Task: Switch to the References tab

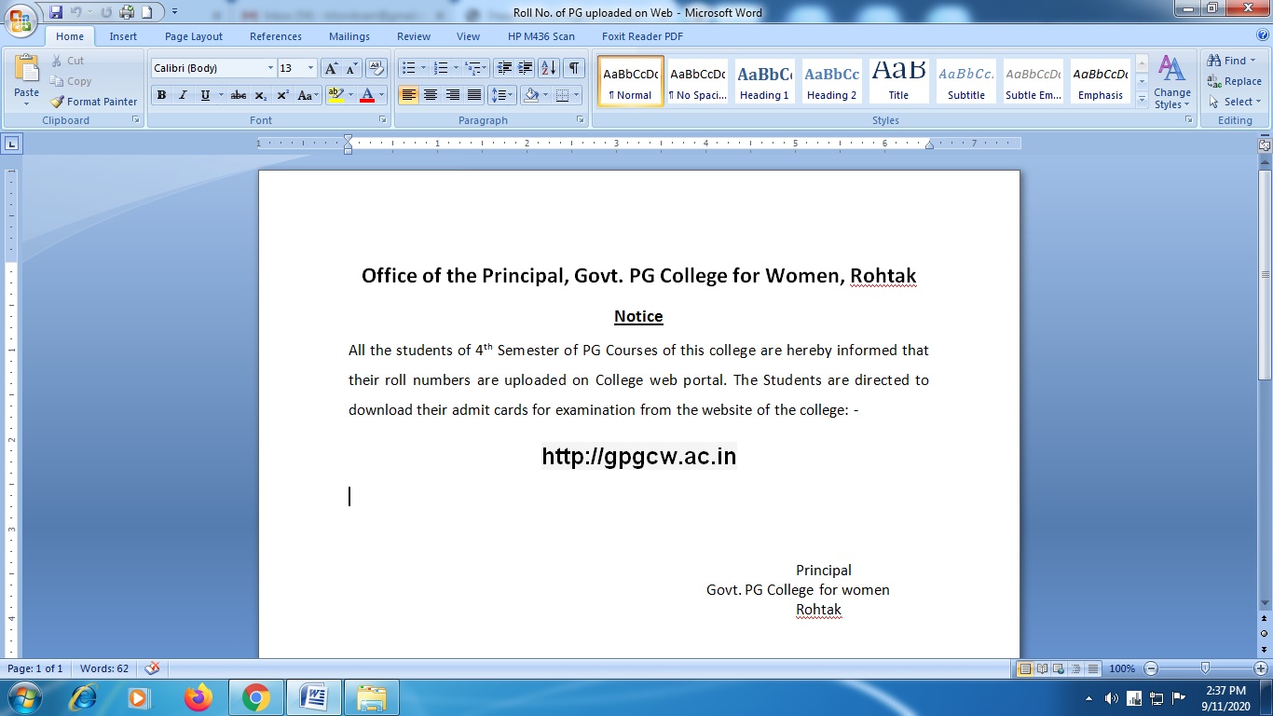Action: (x=276, y=36)
